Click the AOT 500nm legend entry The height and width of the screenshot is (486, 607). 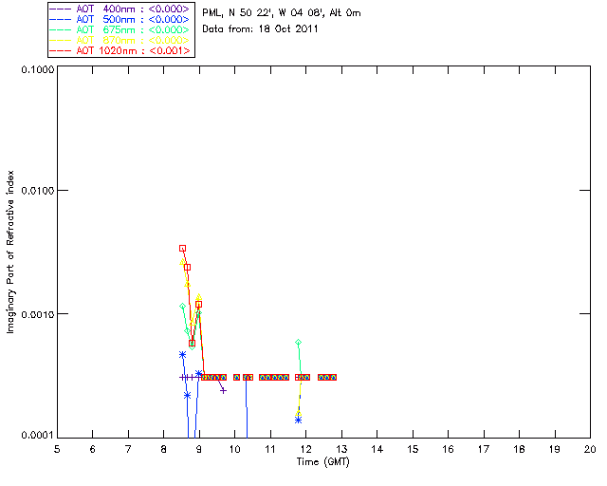click(x=120, y=19)
